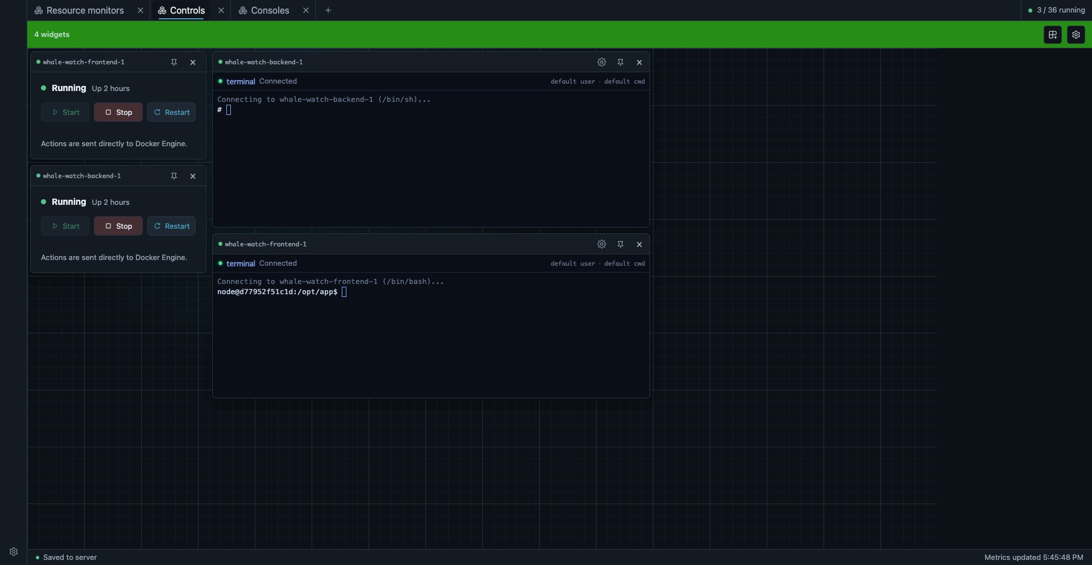The width and height of the screenshot is (1092, 565).
Task: Open the Consoles tab
Action: pyautogui.click(x=264, y=10)
